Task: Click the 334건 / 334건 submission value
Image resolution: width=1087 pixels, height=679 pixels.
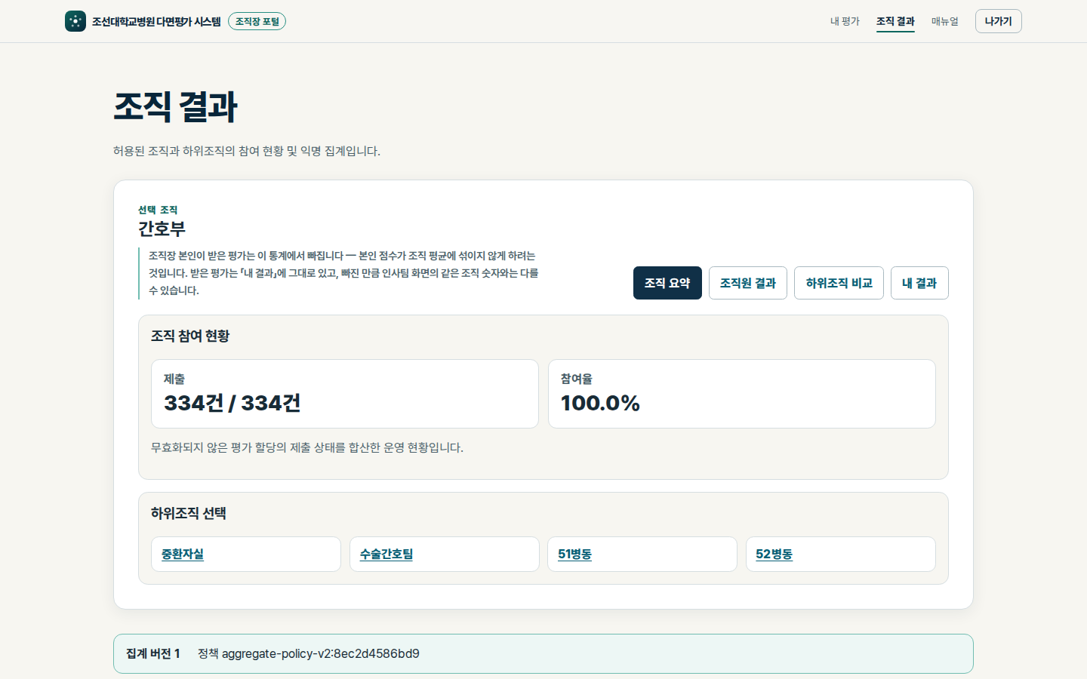Action: click(232, 403)
